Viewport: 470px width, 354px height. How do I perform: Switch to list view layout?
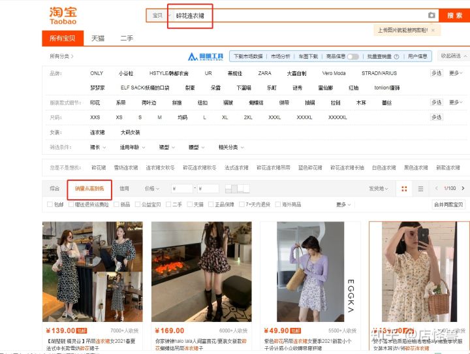click(420, 189)
